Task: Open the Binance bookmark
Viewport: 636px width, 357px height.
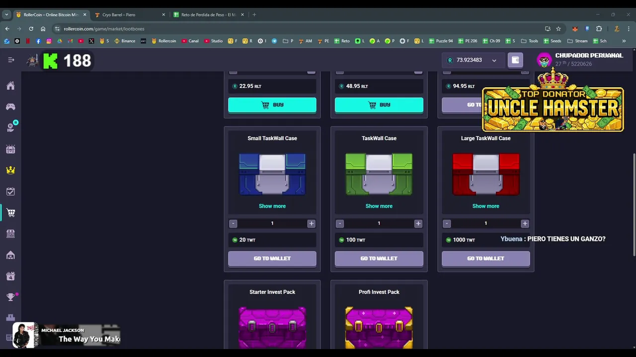Action: pyautogui.click(x=125, y=41)
